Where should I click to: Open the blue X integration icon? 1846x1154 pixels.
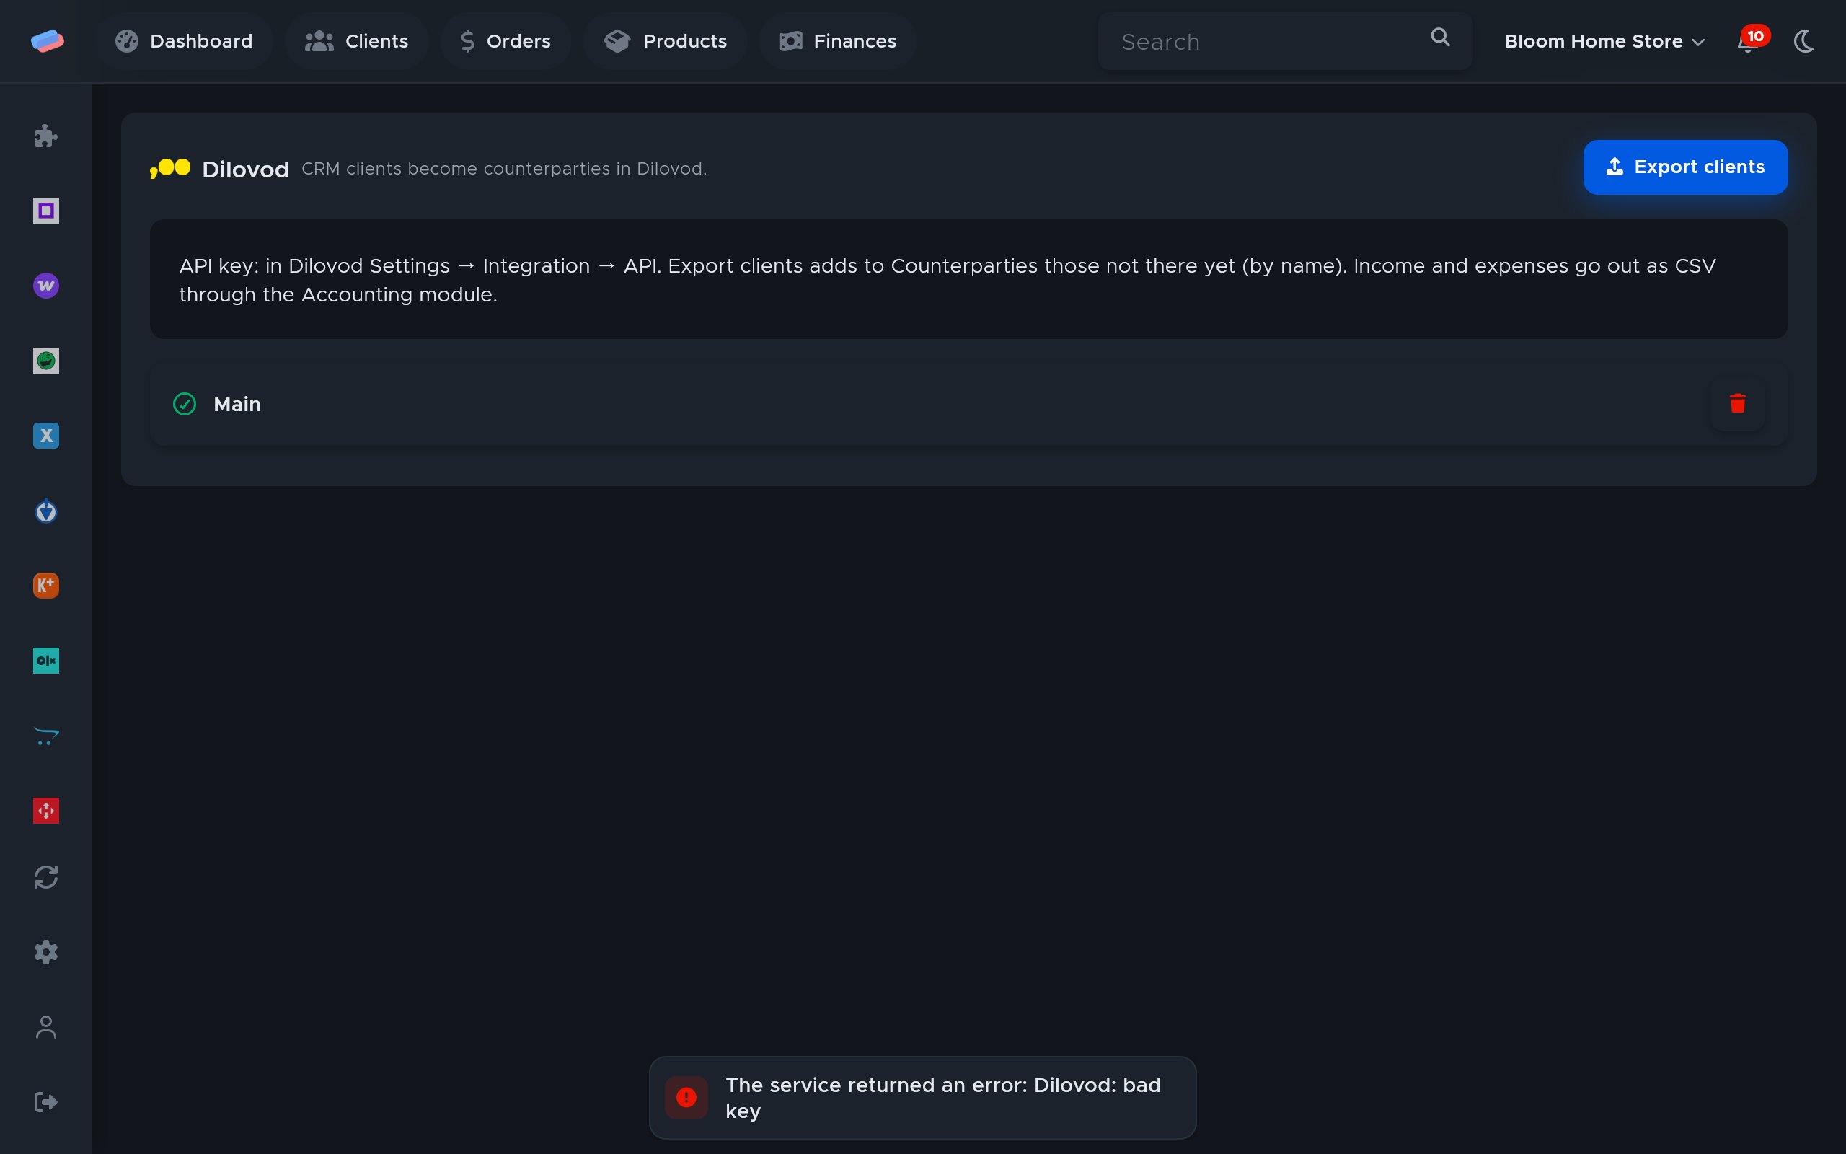pyautogui.click(x=45, y=436)
